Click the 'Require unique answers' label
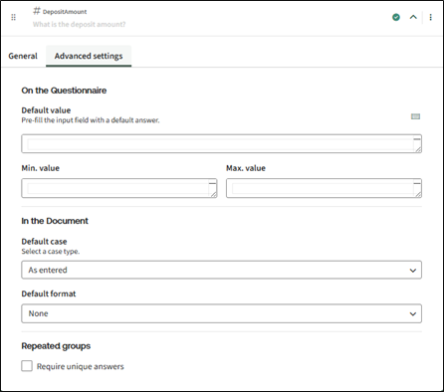Image resolution: width=444 pixels, height=392 pixels. point(81,366)
